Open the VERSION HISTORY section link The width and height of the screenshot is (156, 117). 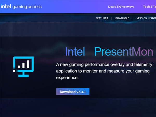pyautogui.click(x=146, y=18)
